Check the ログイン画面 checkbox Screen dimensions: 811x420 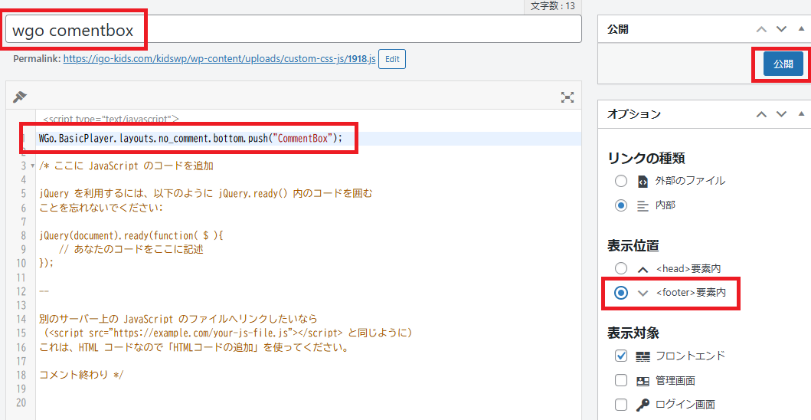620,405
